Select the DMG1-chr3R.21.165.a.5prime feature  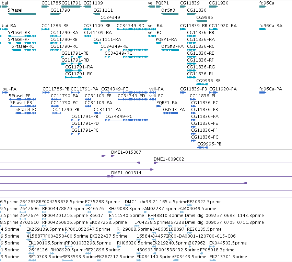[128, 205]
